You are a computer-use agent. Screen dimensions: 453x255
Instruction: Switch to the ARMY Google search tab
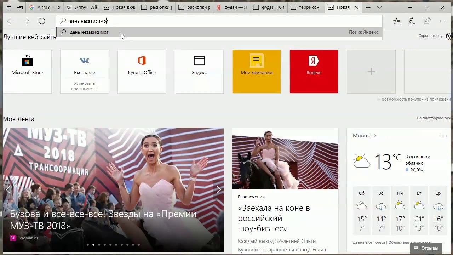[45, 7]
